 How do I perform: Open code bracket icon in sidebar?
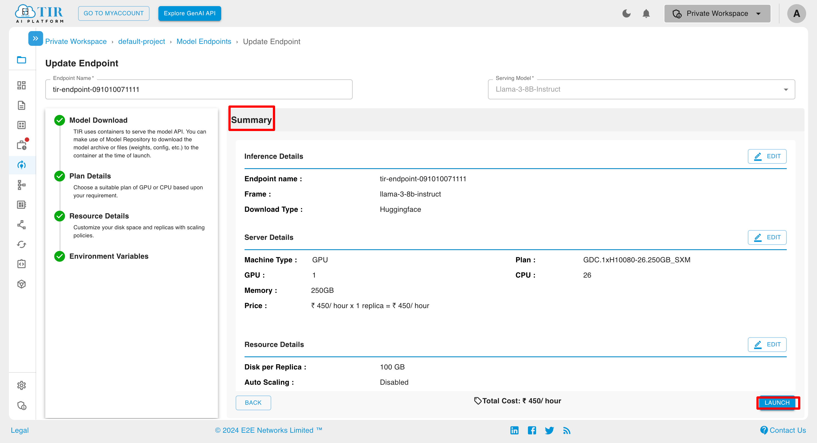22,264
